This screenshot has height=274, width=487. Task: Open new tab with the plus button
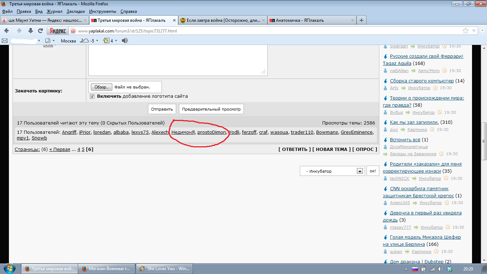coord(361,20)
